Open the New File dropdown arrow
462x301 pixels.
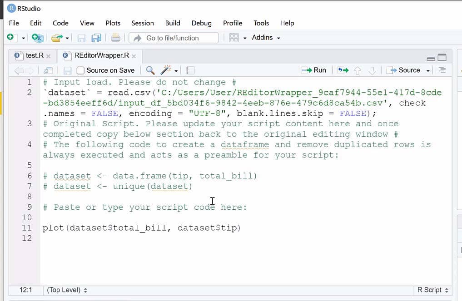point(23,38)
